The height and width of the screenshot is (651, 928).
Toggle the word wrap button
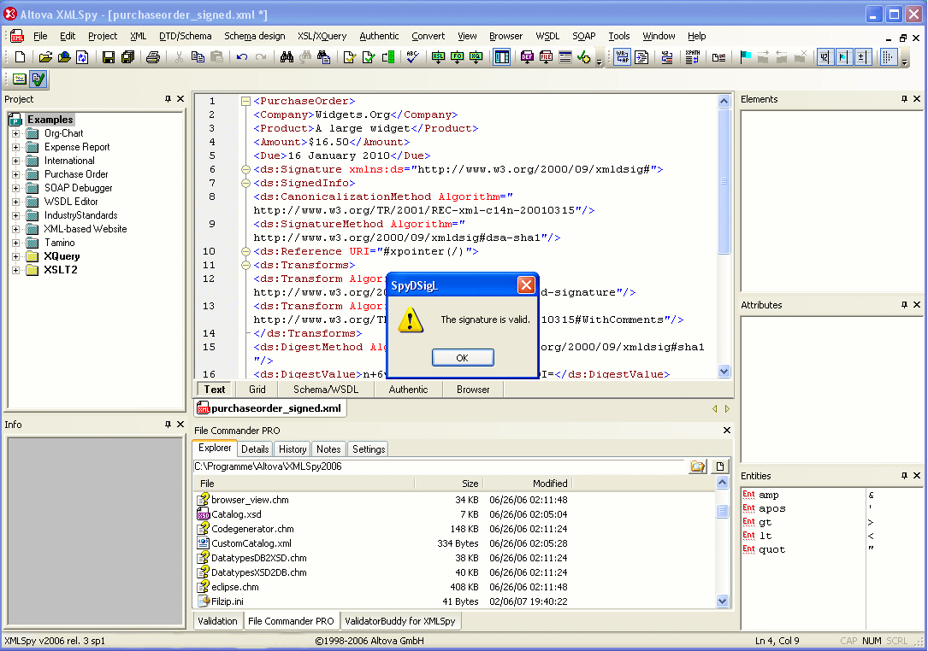pyautogui.click(x=622, y=57)
